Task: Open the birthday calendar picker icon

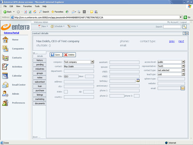Action: [138, 80]
